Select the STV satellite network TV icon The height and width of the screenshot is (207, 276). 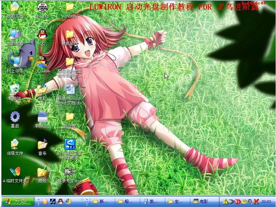pos(69,144)
